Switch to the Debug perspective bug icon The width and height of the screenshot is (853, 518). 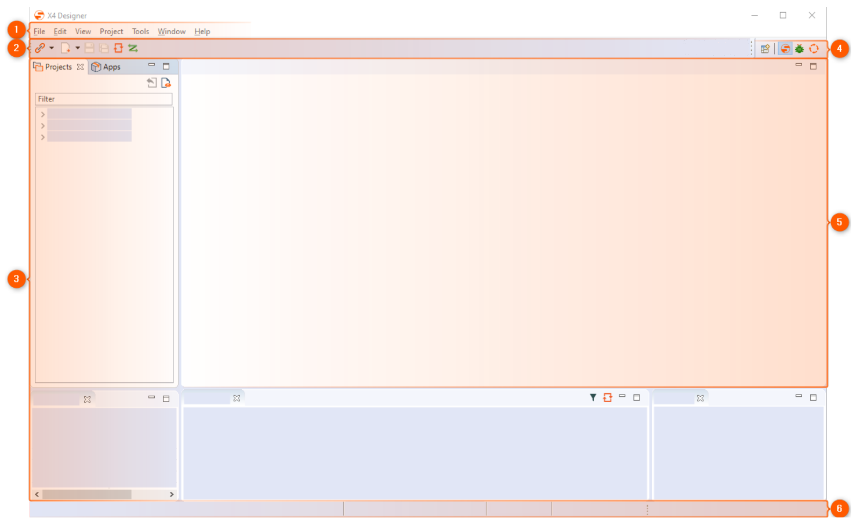point(800,48)
